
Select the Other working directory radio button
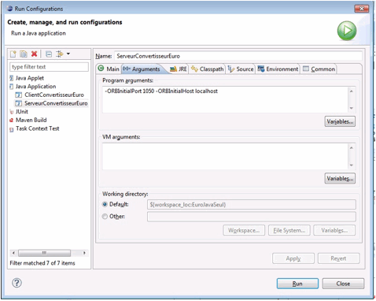(105, 217)
